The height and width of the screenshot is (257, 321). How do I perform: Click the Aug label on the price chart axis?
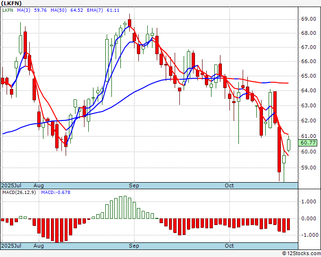[39, 185]
